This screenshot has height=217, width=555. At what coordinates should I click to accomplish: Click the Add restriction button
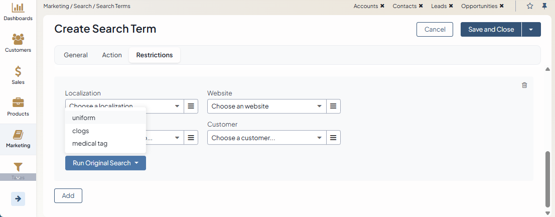pos(68,196)
